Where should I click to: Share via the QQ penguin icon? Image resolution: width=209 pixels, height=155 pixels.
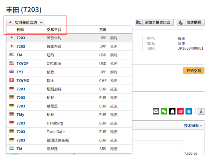coord(172,111)
